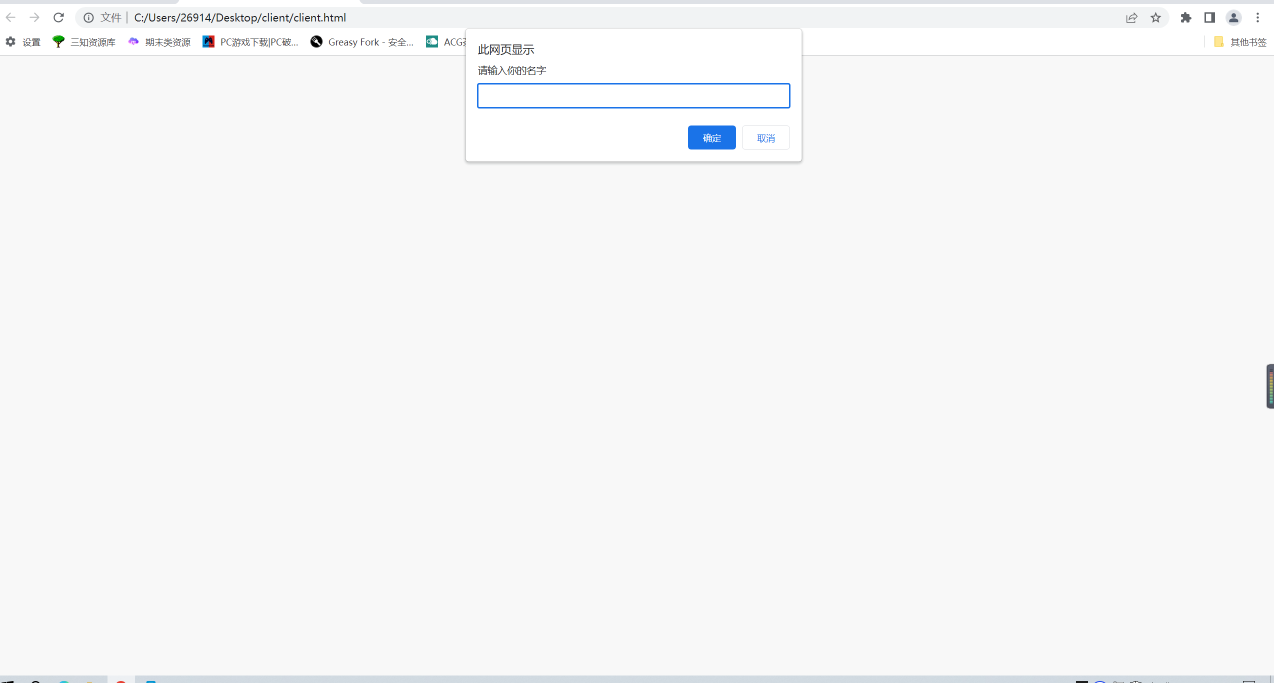The image size is (1274, 683).
Task: Click the file info icon in address bar
Action: pos(88,17)
